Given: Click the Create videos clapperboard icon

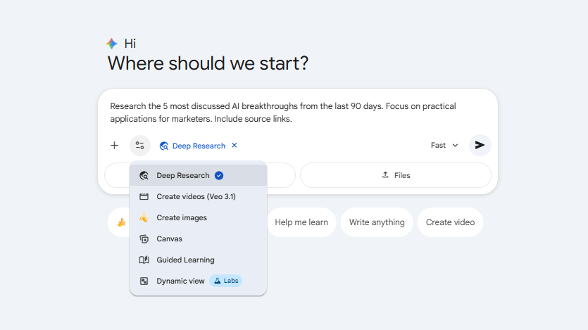Looking at the screenshot, I should [x=144, y=196].
